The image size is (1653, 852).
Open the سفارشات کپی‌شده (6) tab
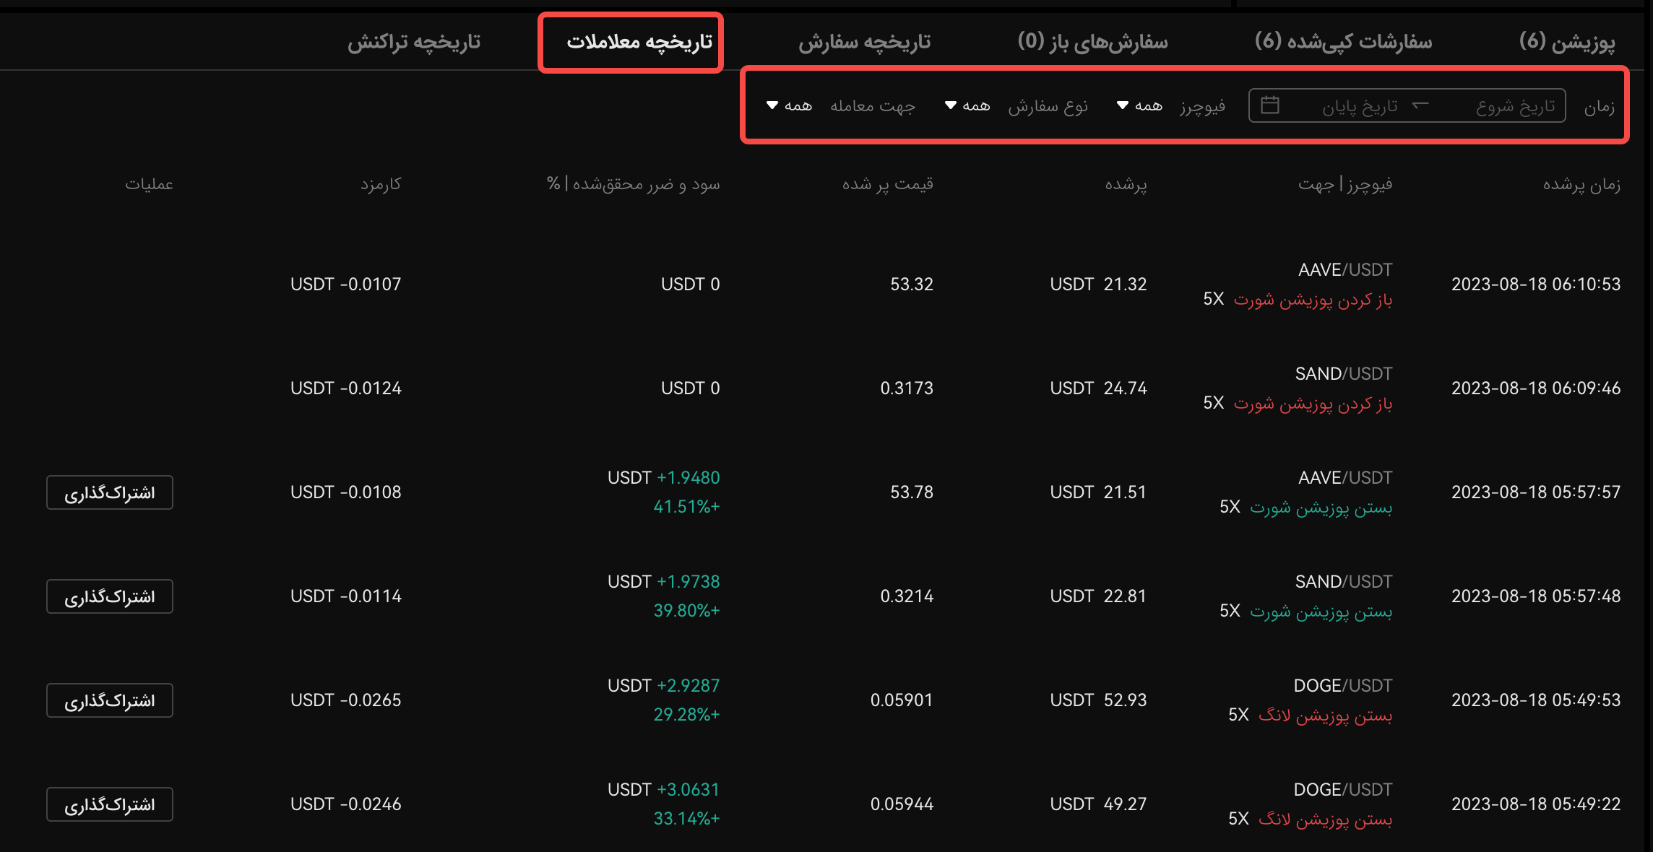coord(1343,42)
